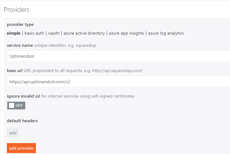Select the simple provider type

pos(13,33)
